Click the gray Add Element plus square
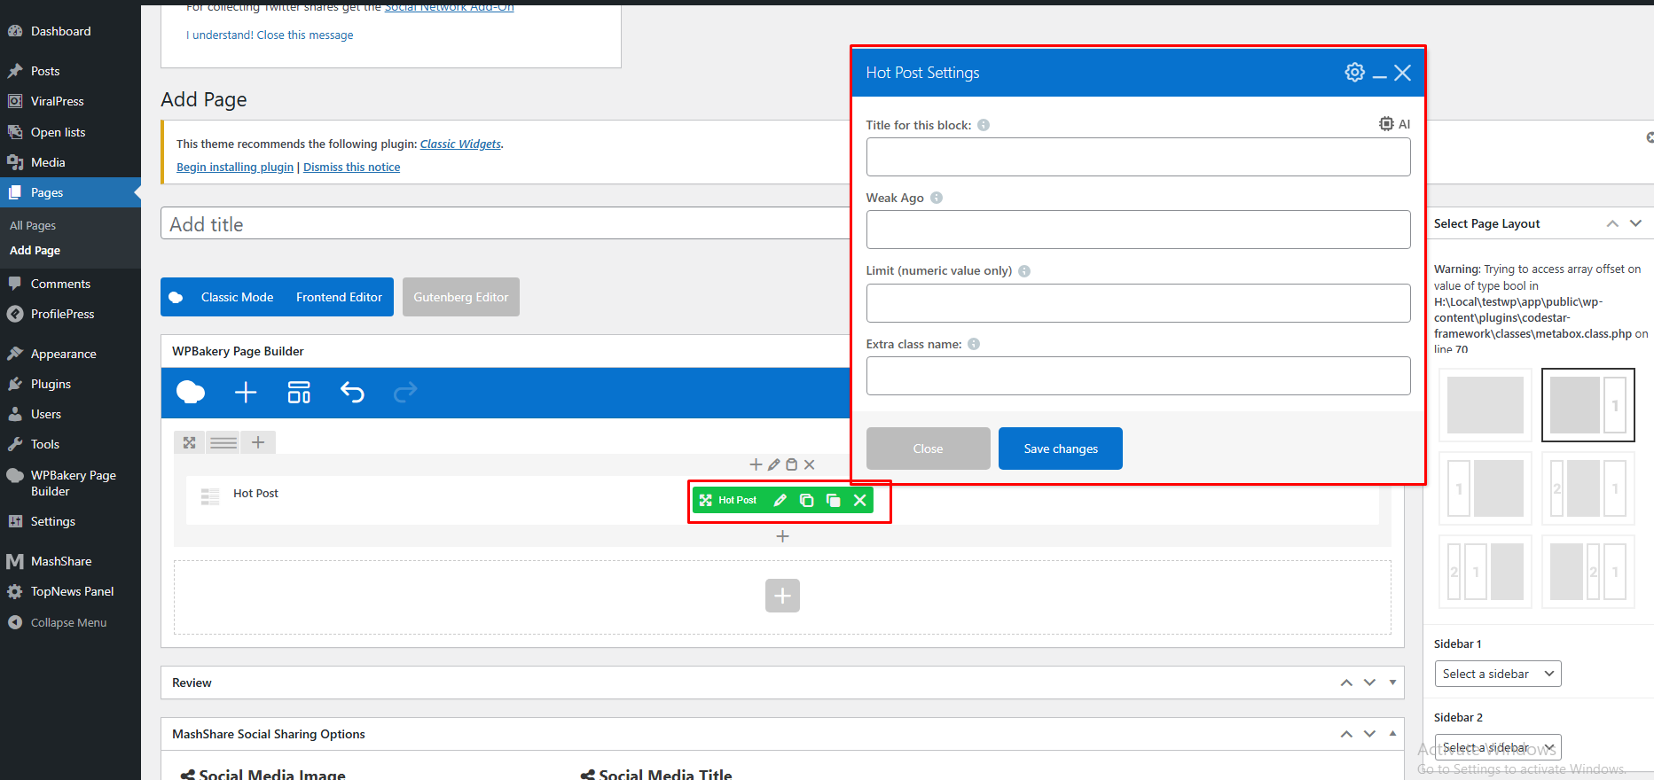Viewport: 1654px width, 780px height. [x=782, y=596]
